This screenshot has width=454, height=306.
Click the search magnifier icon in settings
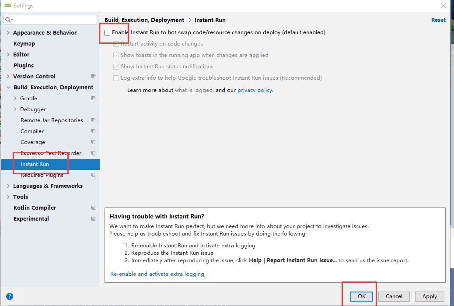coord(8,20)
